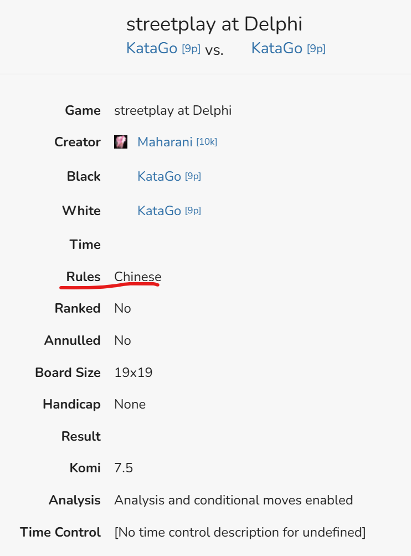411x556 pixels.
Task: Click the time control description text
Action: [240, 532]
